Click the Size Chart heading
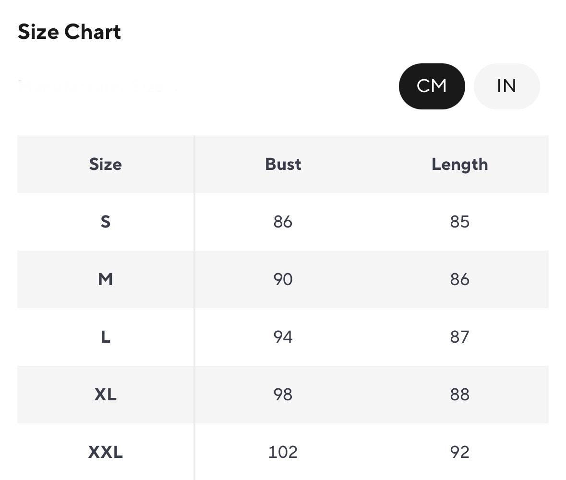Viewport: 566px width, 480px height. pos(69,32)
